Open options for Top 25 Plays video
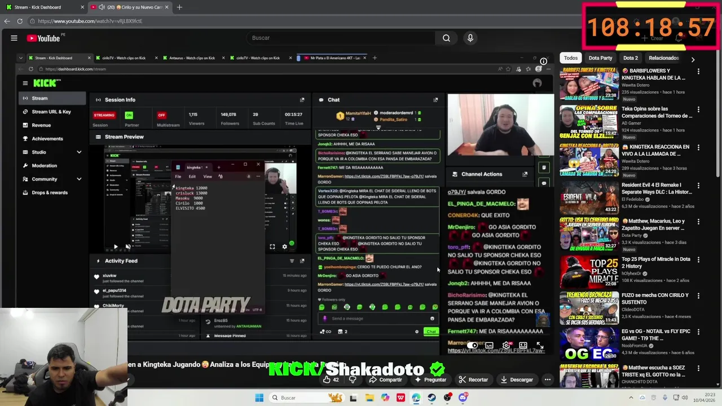The height and width of the screenshot is (406, 722). 698,260
